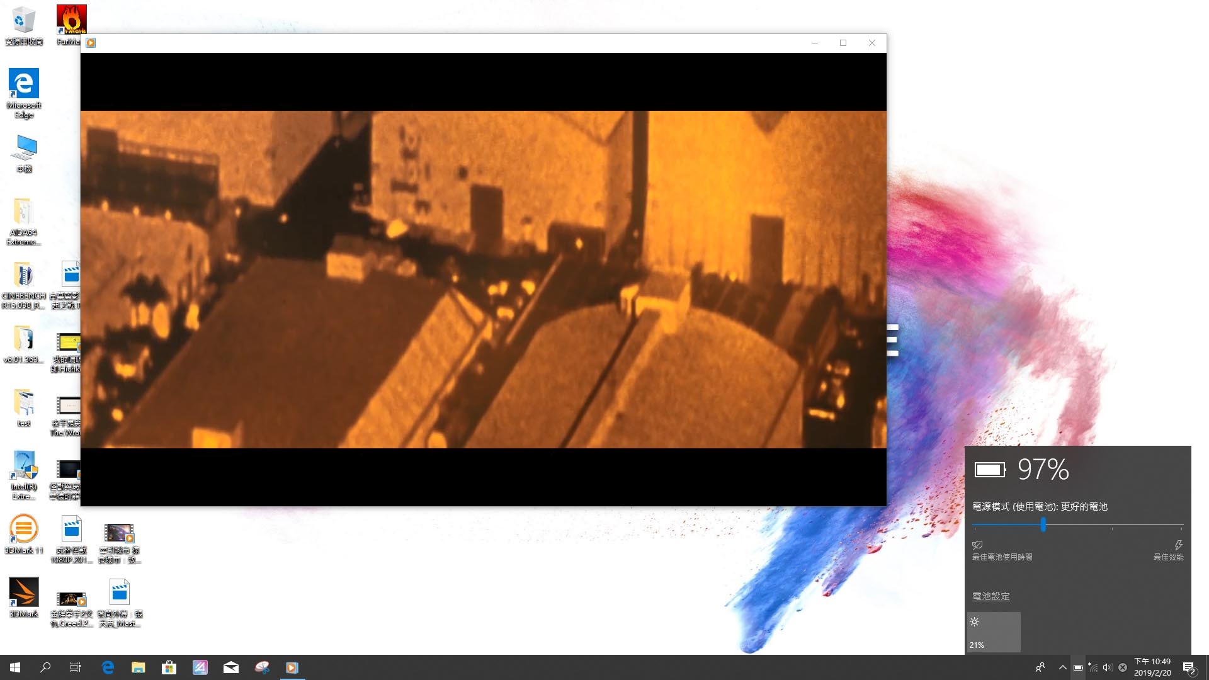
Task: Open Microsoft Store from the taskbar
Action: [x=169, y=667]
